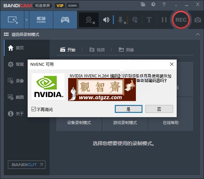Viewport: 204px width, 179px height.
Task: Click the ADMIN badge
Action: 72,6
